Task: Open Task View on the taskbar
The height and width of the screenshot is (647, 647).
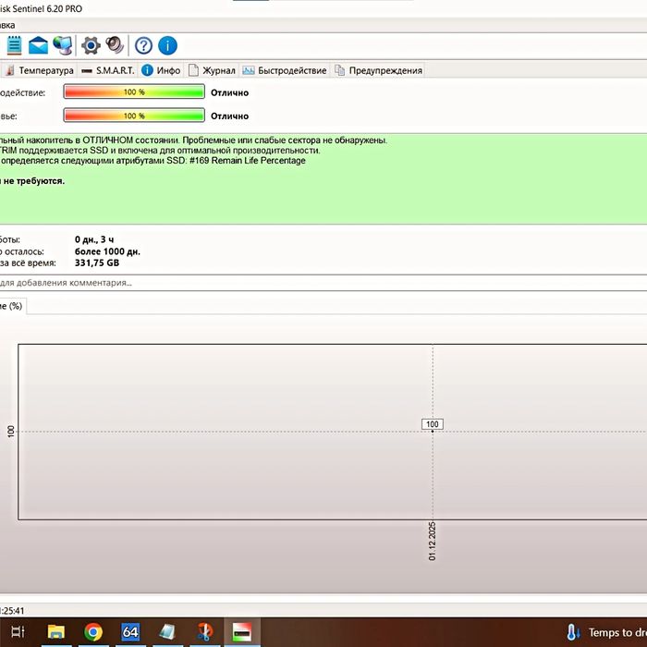Action: [18, 631]
